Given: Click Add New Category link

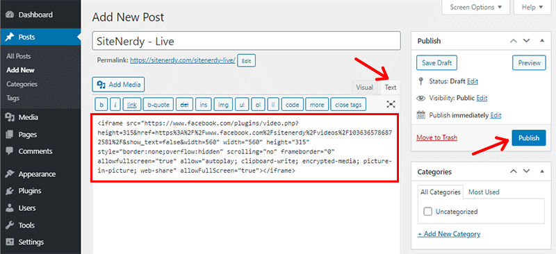Looking at the screenshot, I should click(x=449, y=234).
